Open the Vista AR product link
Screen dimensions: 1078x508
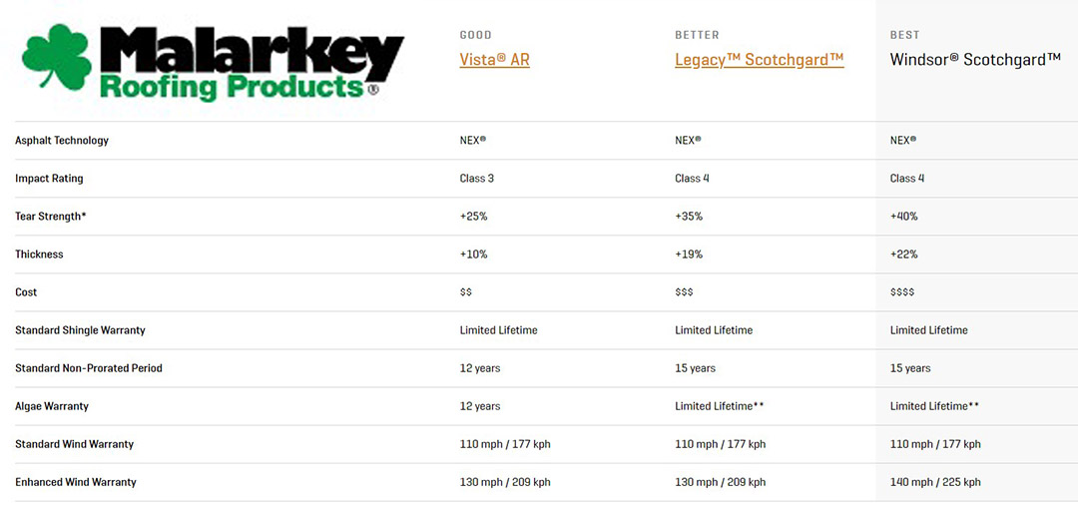coord(494,60)
